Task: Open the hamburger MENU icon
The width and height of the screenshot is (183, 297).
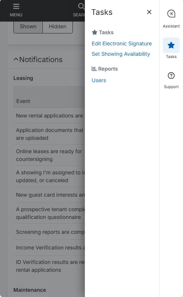Action: pos(16,6)
